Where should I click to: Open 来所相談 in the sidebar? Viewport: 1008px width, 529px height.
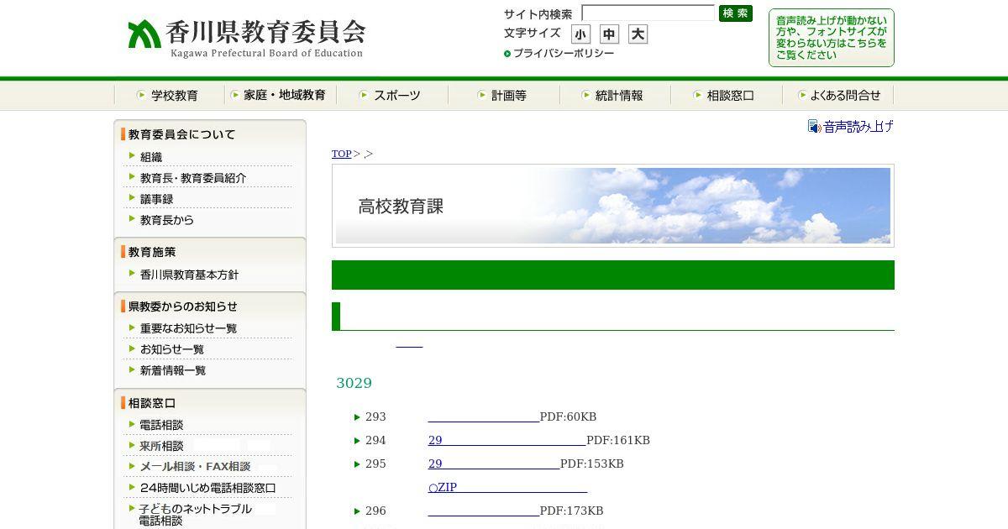click(161, 446)
